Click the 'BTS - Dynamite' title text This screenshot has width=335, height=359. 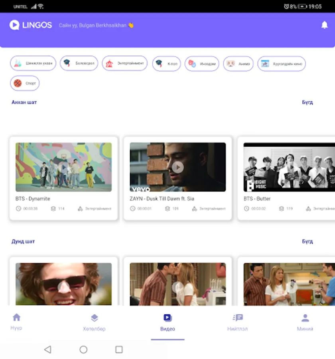33,199
